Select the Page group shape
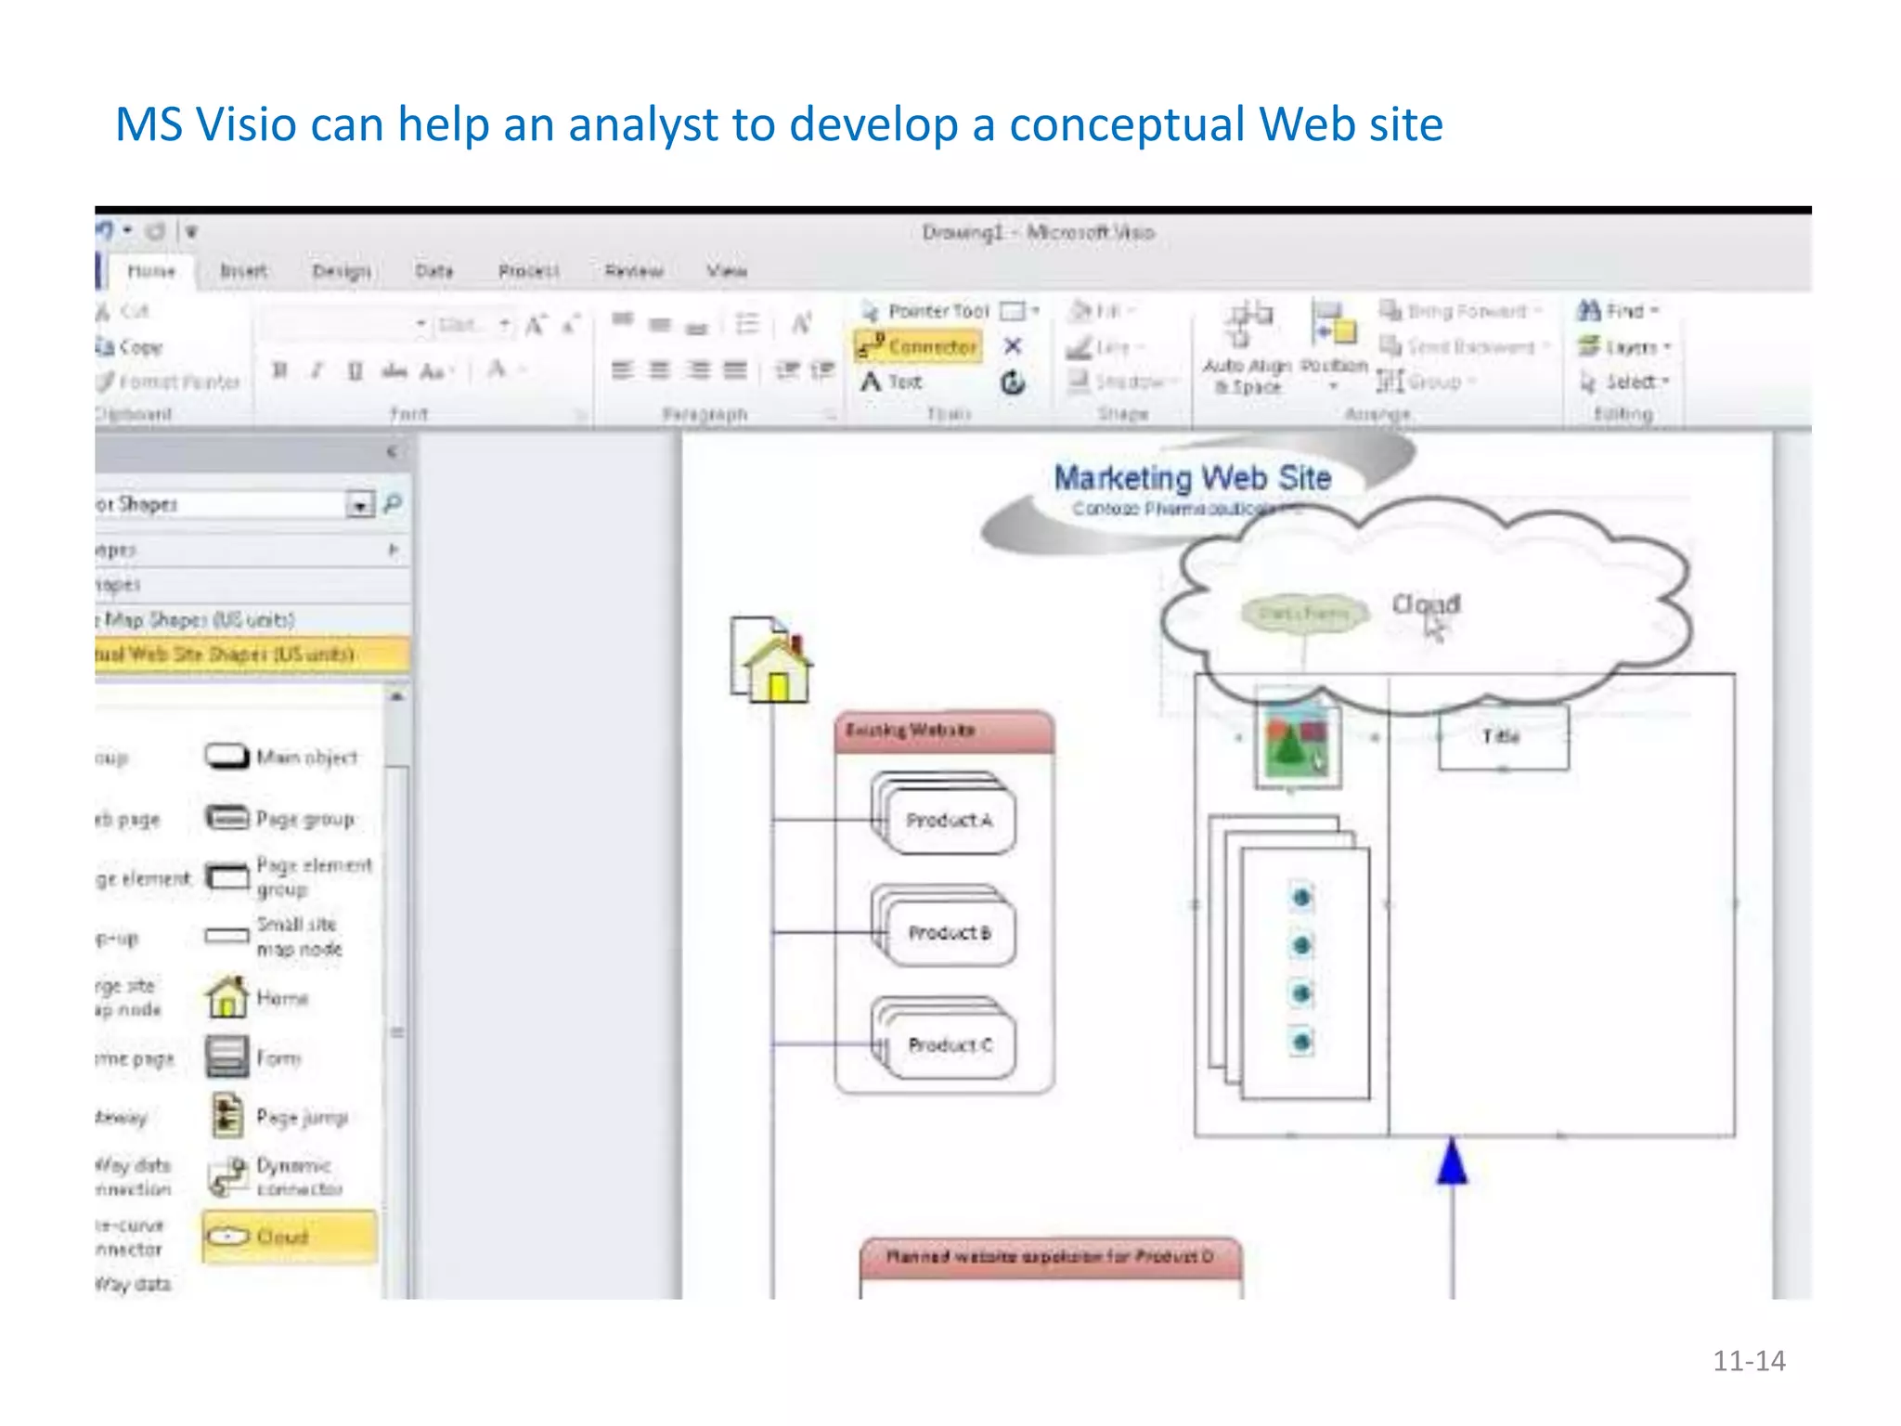Viewport: 1901px width, 1426px height. 280,819
